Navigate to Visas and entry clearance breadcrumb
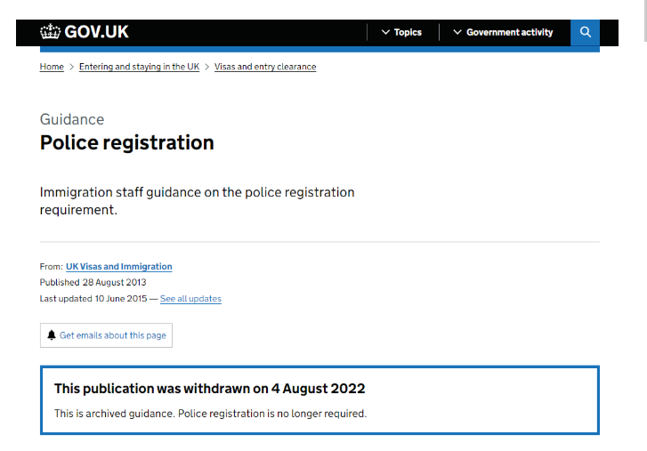 265,67
